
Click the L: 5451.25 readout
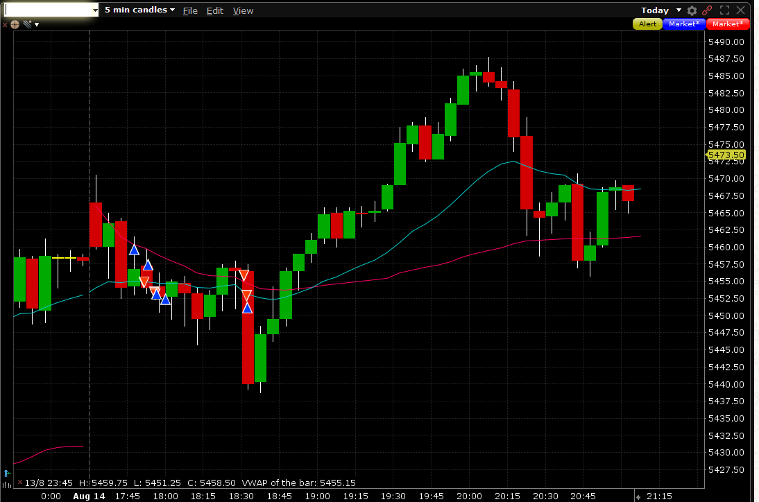157,483
